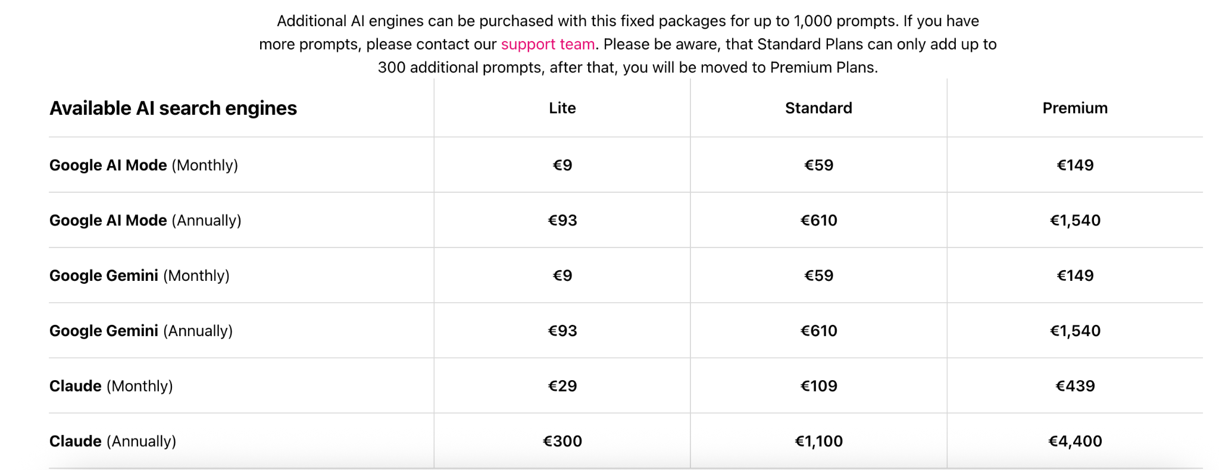Select the Claude (Monthly) row label
1219x470 pixels.
[x=111, y=386]
